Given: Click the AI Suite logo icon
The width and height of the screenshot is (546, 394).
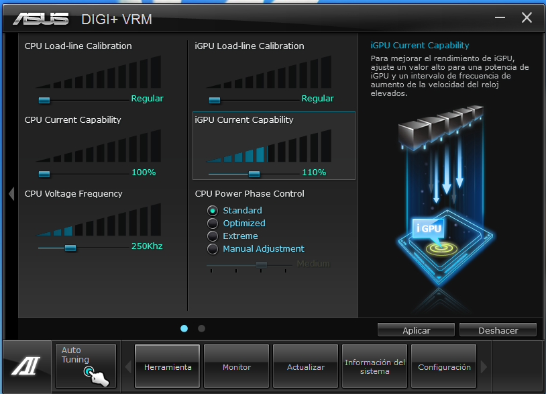Looking at the screenshot, I should tap(26, 366).
